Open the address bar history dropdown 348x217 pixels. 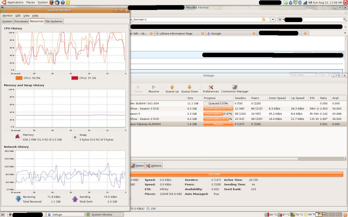(273, 20)
